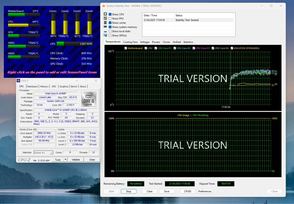The height and width of the screenshot is (204, 294).
Task: Switch to CPU-Z Memory tab
Action: pyautogui.click(x=44, y=86)
